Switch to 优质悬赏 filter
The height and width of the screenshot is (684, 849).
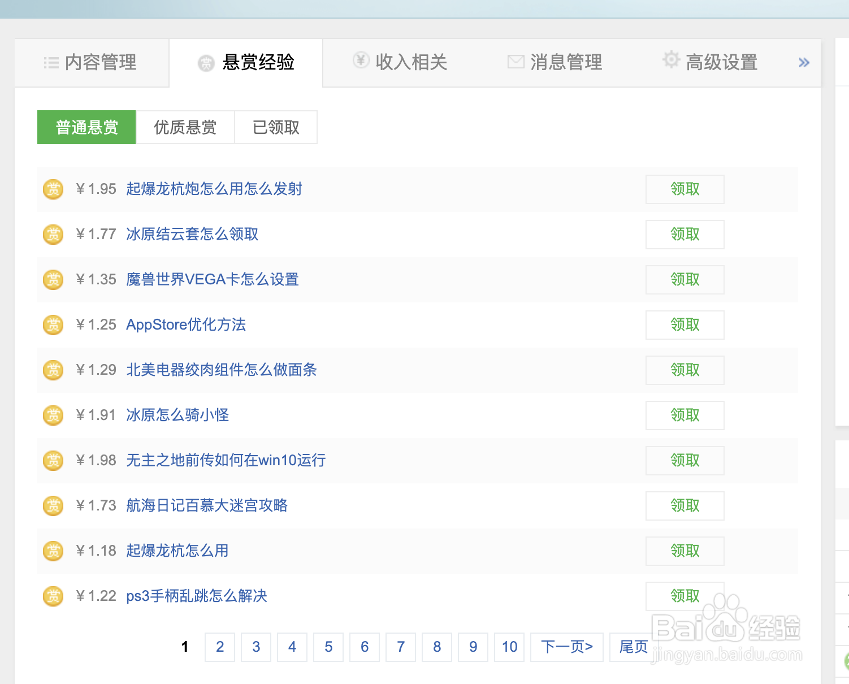point(184,127)
